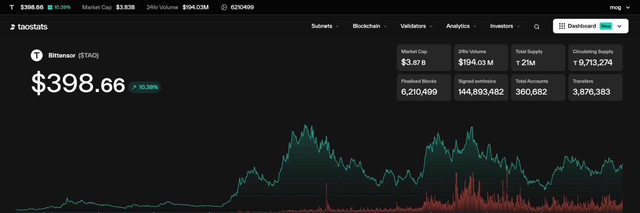Click the taostats logo

pos(29,27)
